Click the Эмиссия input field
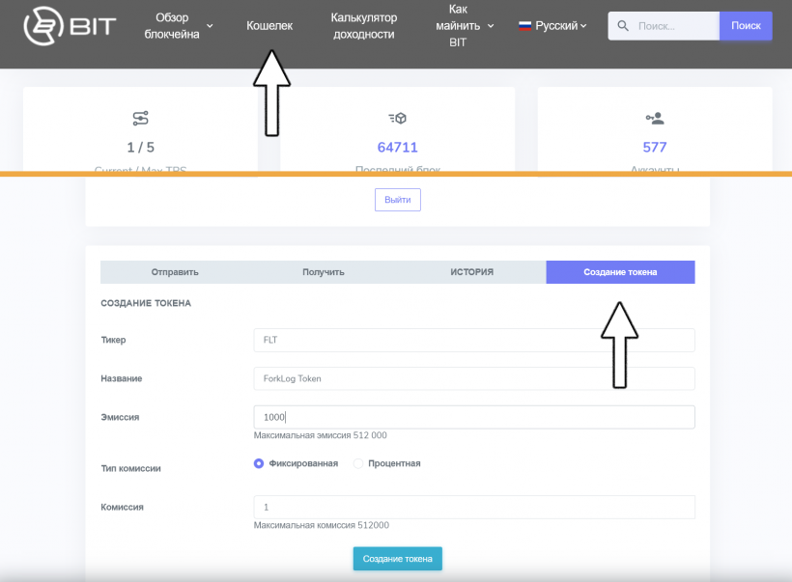The height and width of the screenshot is (582, 792). pyautogui.click(x=473, y=417)
